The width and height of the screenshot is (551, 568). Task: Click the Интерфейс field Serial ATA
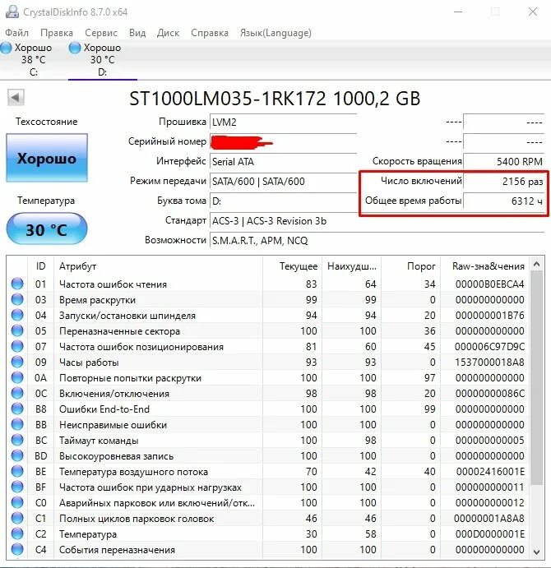pyautogui.click(x=283, y=162)
